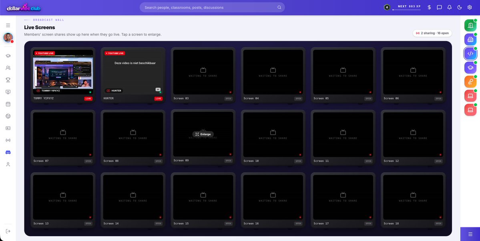Open the notifications bell icon
The height and width of the screenshot is (241, 480).
click(450, 7)
